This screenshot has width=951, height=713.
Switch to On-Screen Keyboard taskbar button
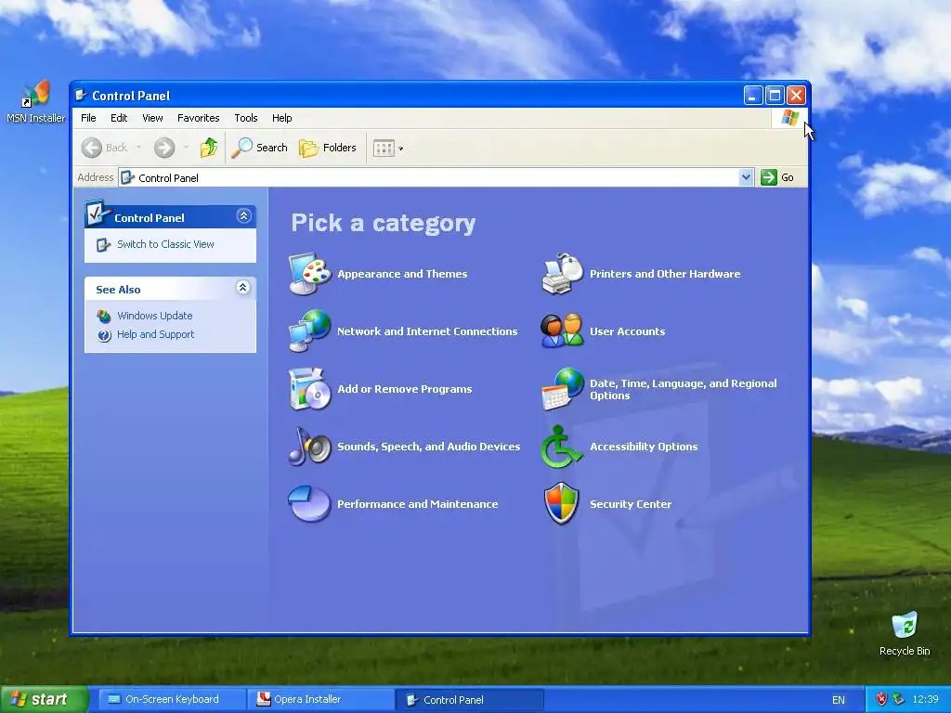point(172,699)
